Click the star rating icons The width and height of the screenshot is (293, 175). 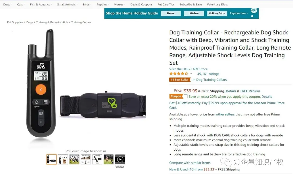(x=179, y=74)
